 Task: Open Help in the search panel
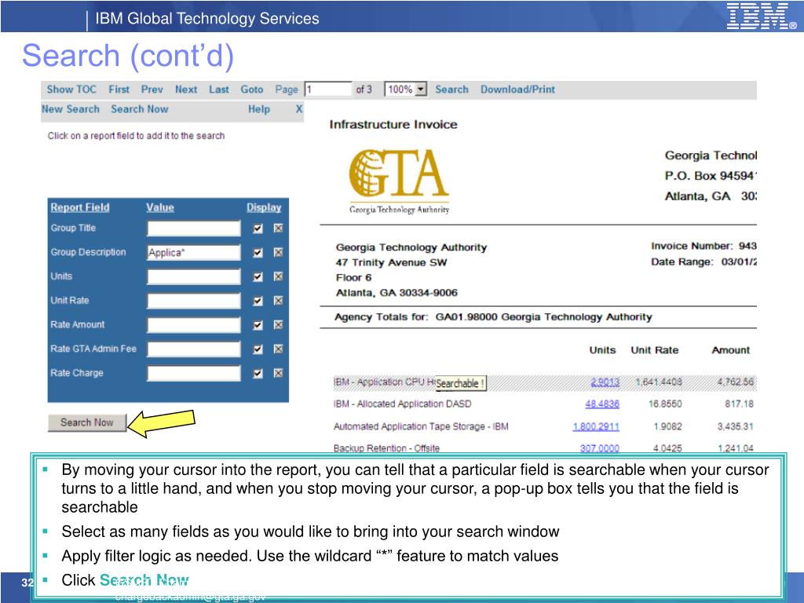pyautogui.click(x=259, y=109)
